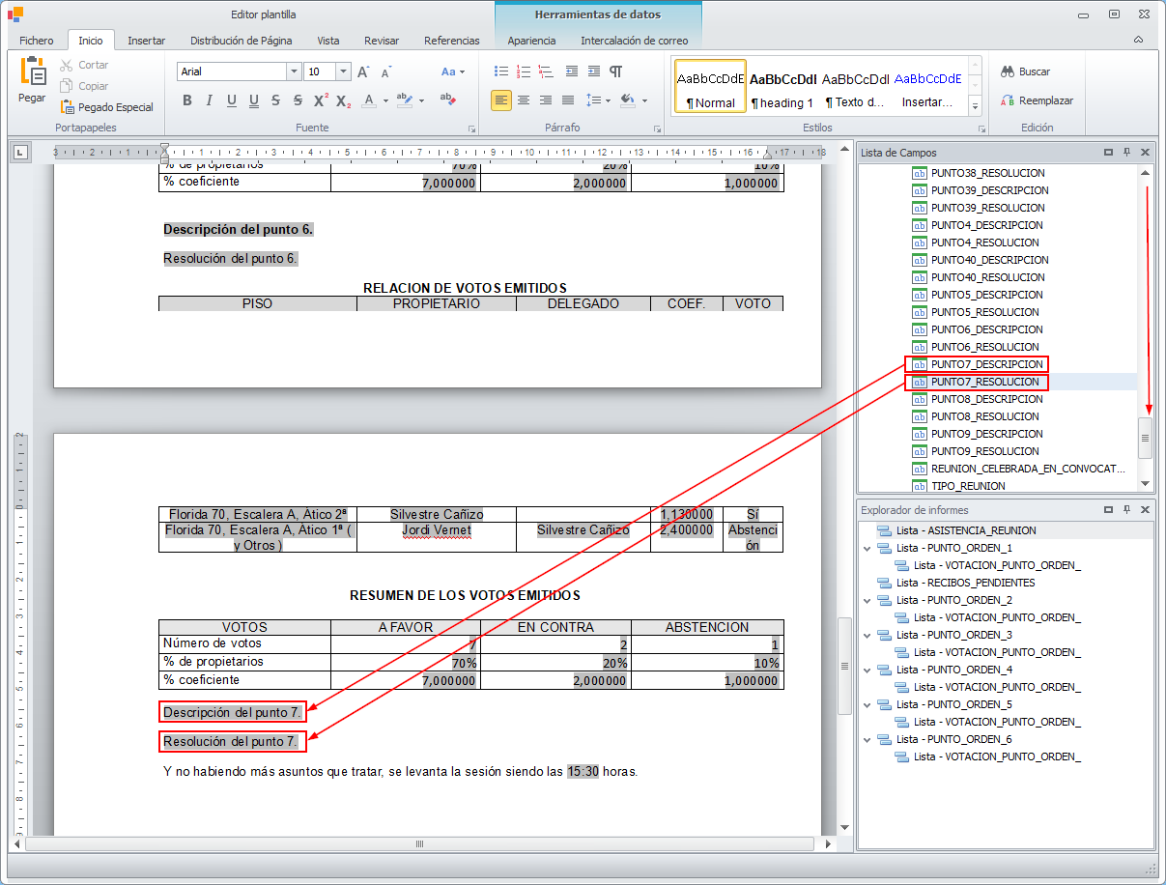Image resolution: width=1166 pixels, height=885 pixels.
Task: Click the Pegar paste icon
Action: 32,74
